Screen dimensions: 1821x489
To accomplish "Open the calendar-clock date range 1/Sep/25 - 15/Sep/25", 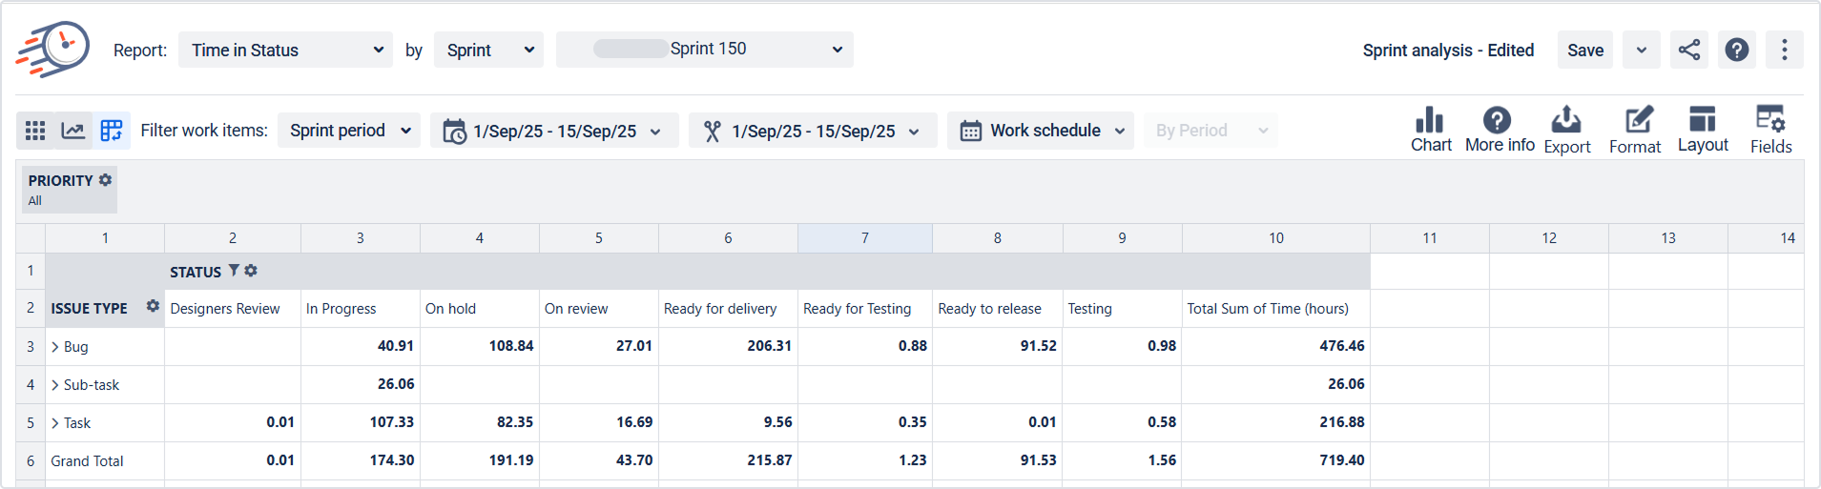I will (554, 131).
